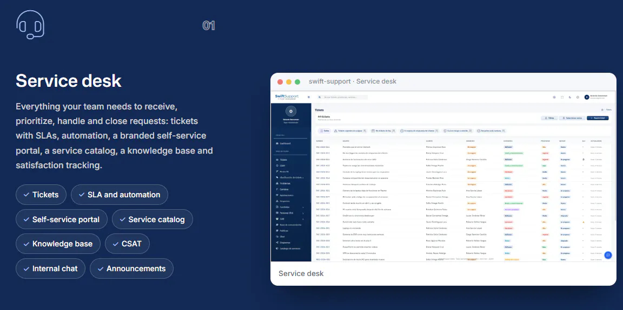The width and height of the screenshot is (623, 310).
Task: Click ticket 'PowerPoint no permite insertar videos'
Action: 360,247
